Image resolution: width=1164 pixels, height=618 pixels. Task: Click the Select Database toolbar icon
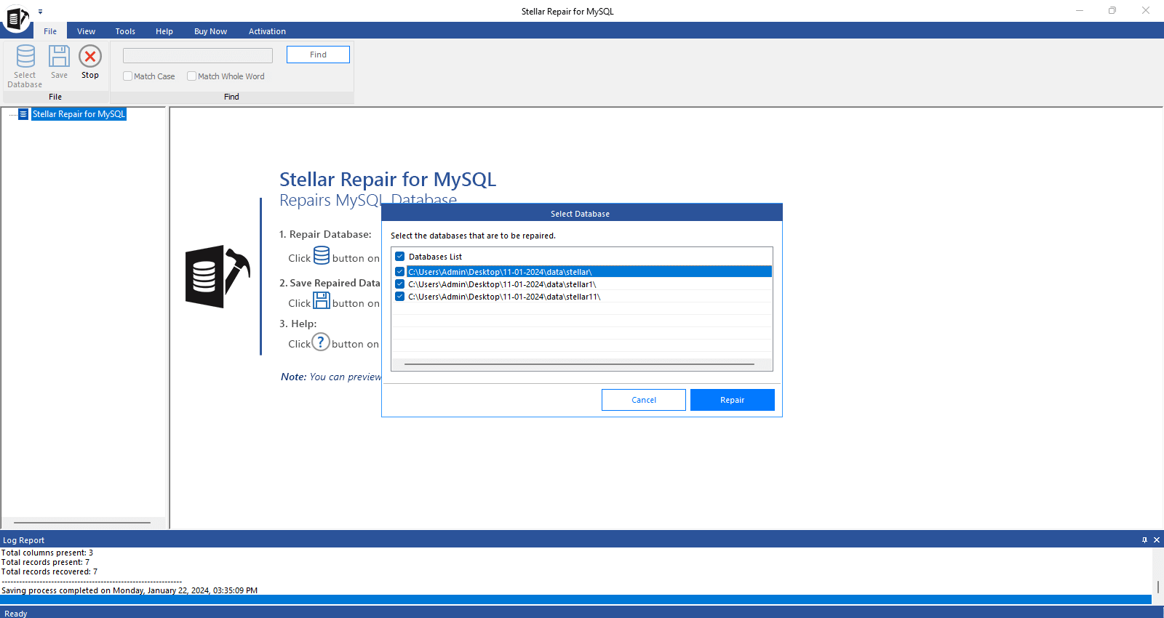[x=25, y=57]
